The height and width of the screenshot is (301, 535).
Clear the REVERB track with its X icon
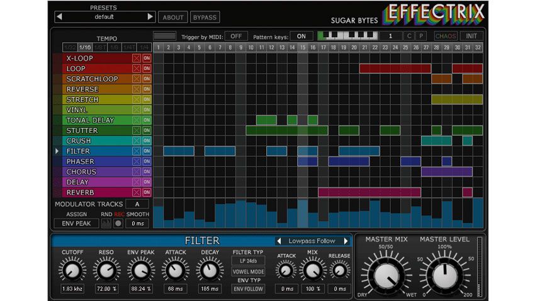coord(137,192)
